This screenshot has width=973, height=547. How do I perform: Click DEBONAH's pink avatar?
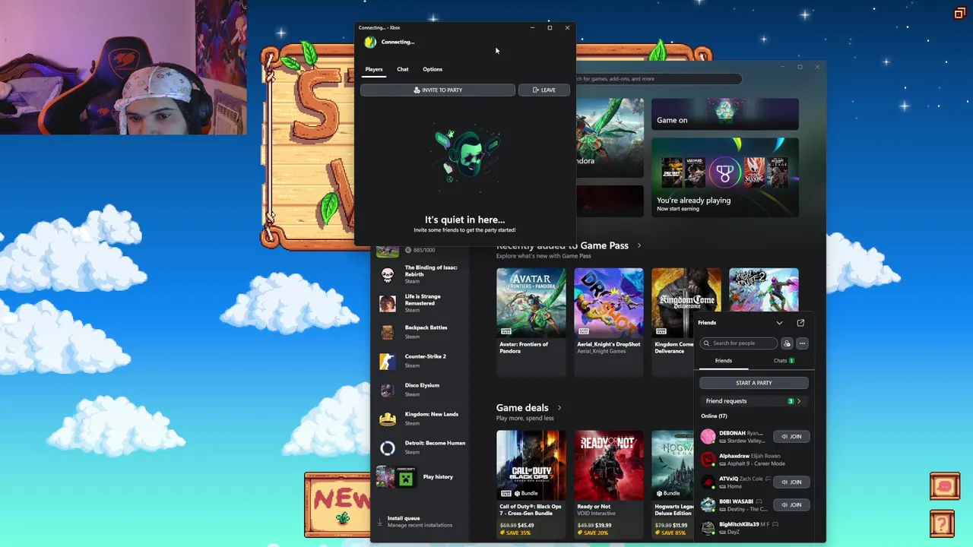point(708,436)
